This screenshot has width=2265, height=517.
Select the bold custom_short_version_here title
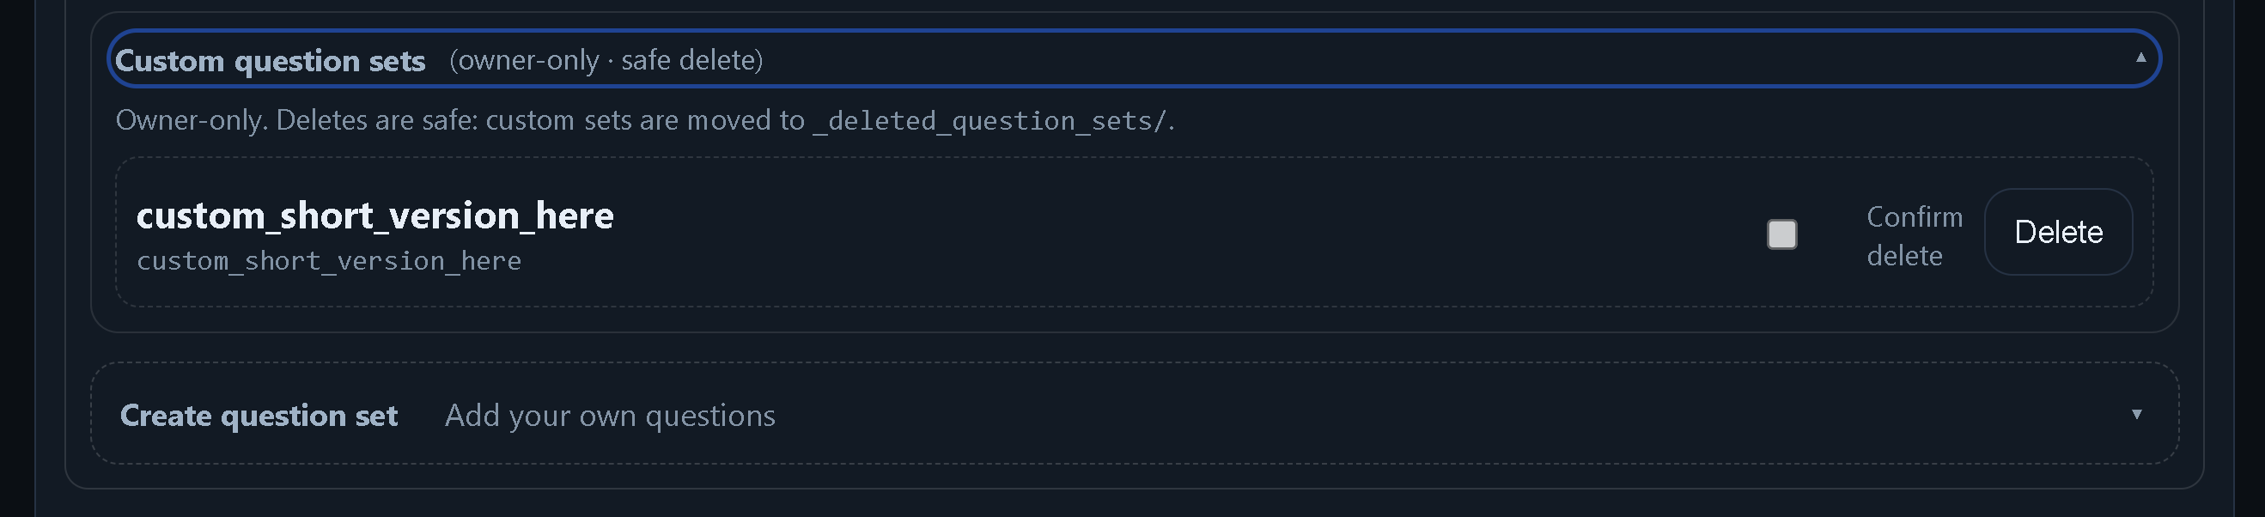coord(374,216)
